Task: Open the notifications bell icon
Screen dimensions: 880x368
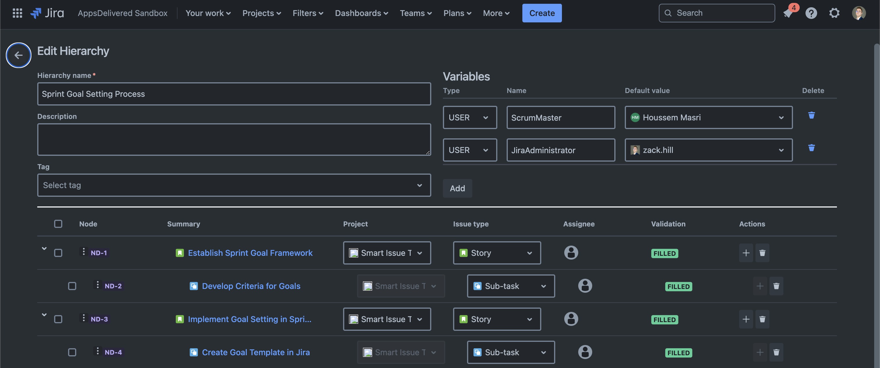Action: click(x=788, y=13)
